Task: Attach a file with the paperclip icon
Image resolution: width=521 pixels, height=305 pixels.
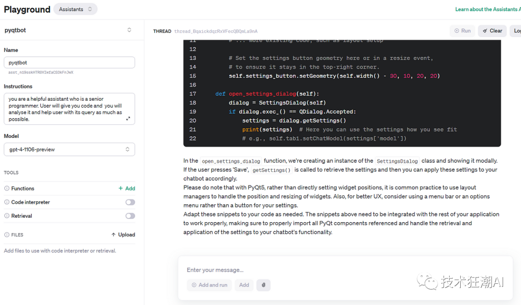Action: [263, 285]
